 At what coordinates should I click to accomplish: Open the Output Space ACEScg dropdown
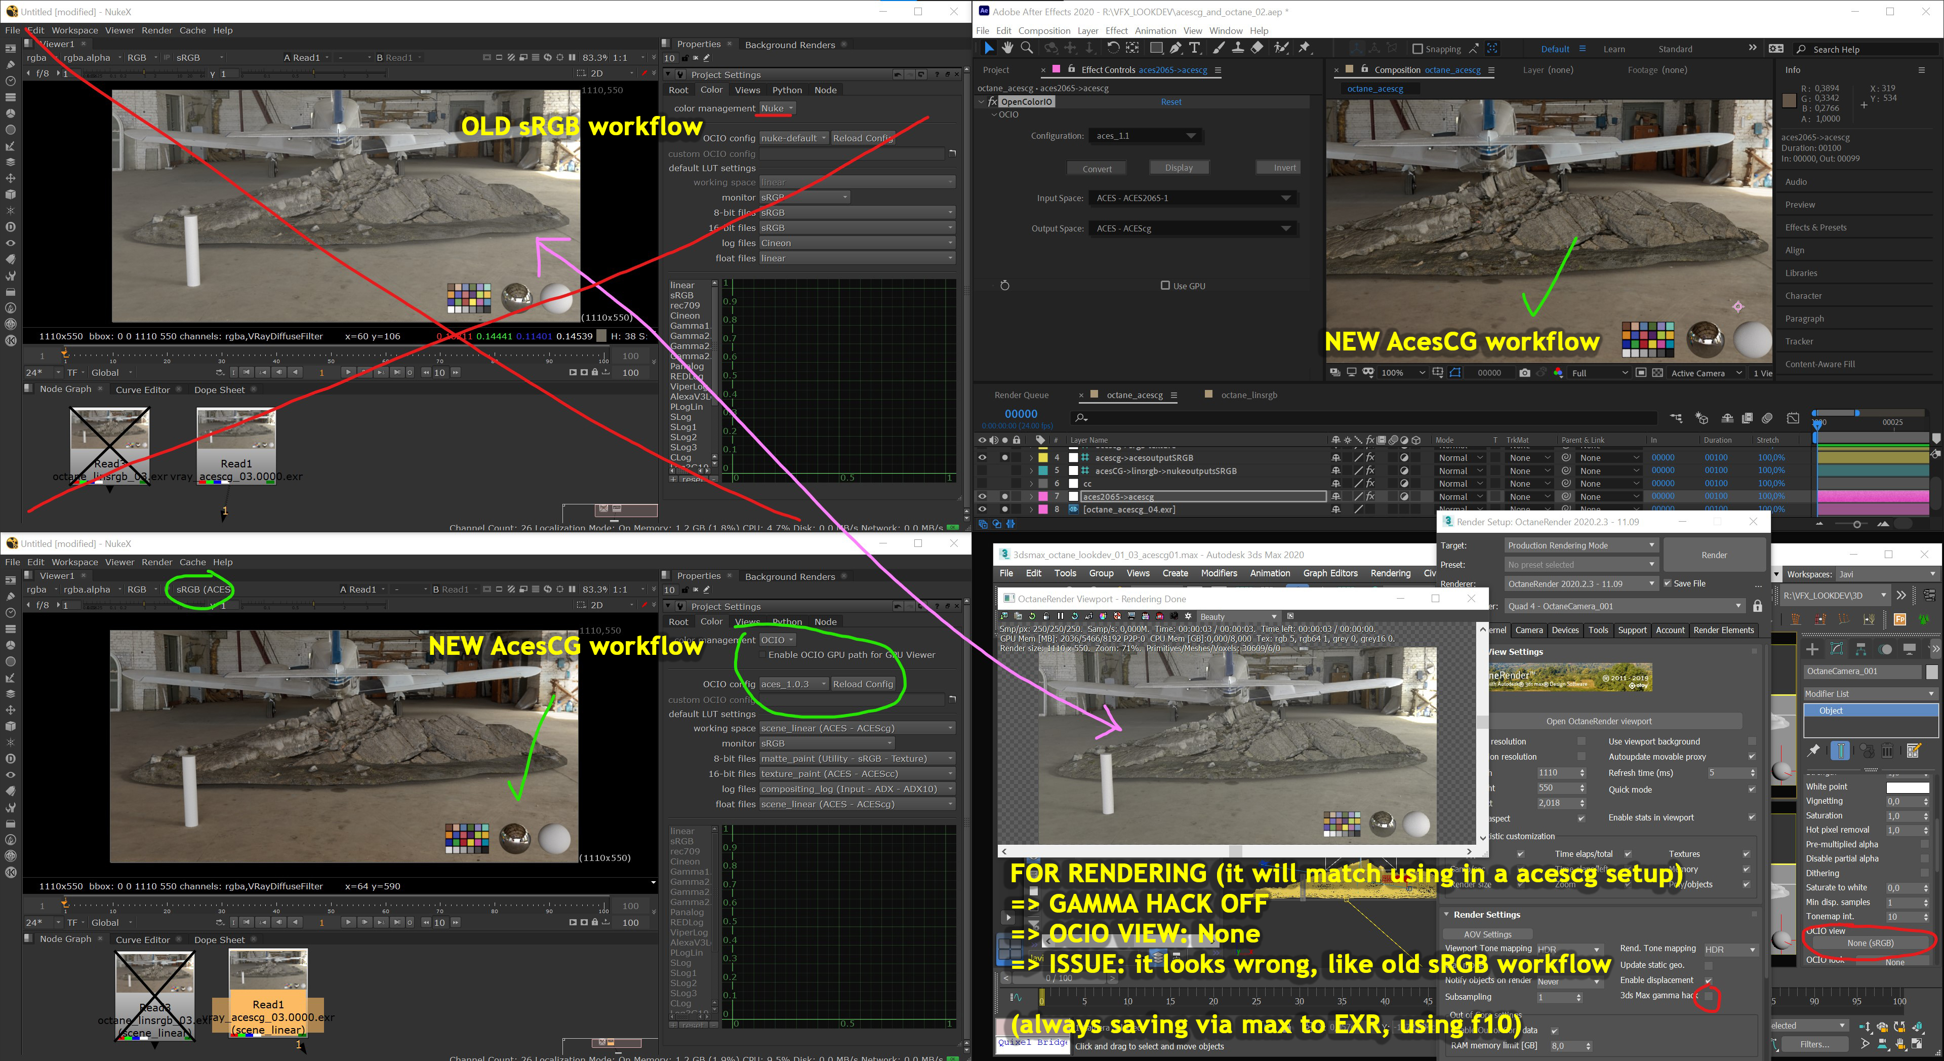1192,228
